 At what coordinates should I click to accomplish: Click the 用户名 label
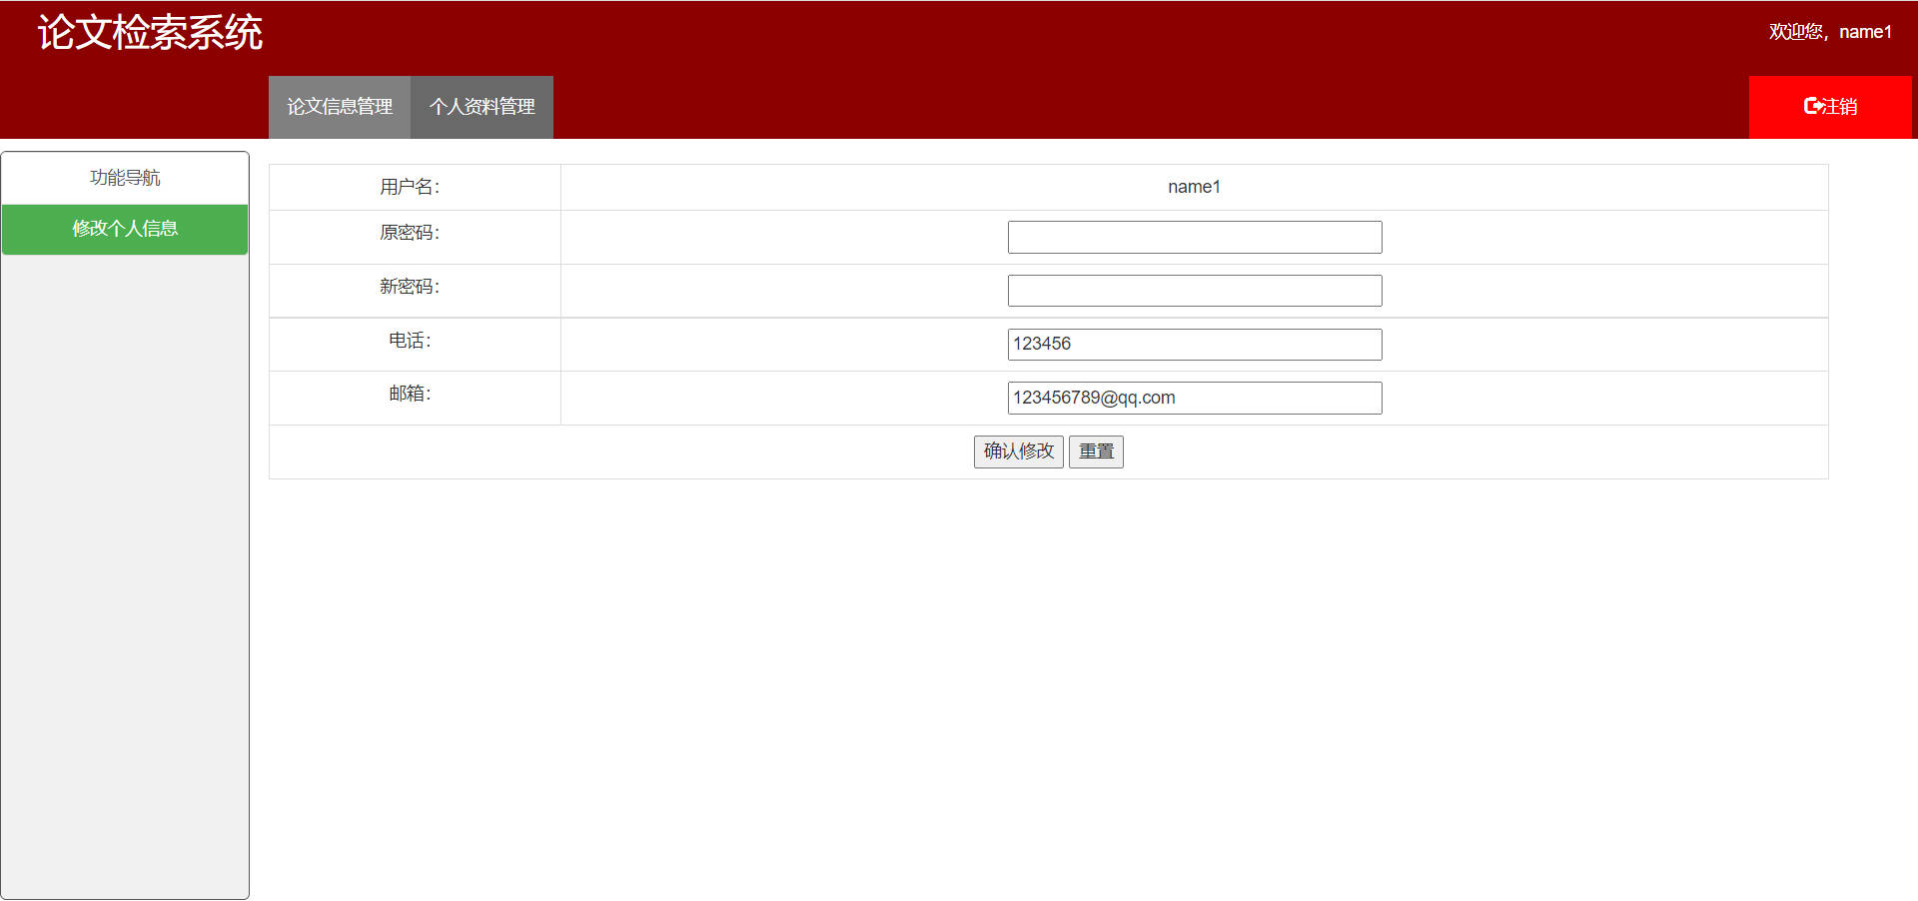[x=410, y=187]
